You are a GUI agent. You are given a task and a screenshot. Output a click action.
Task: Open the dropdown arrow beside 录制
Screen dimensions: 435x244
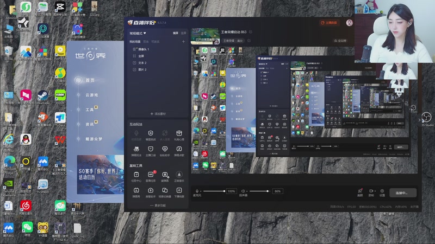click(x=375, y=191)
